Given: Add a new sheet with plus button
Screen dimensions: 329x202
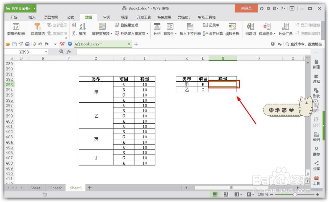Looking at the screenshot, I should (x=89, y=188).
